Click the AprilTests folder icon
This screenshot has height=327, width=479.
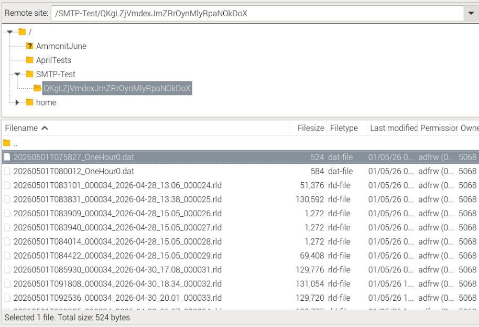[x=30, y=60]
